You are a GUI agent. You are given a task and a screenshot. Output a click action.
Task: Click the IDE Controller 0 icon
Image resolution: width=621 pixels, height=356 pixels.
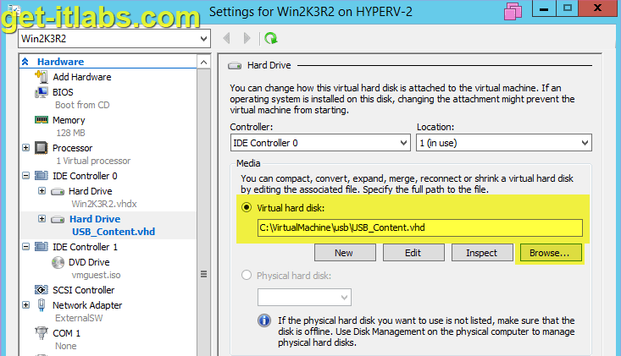tap(42, 175)
